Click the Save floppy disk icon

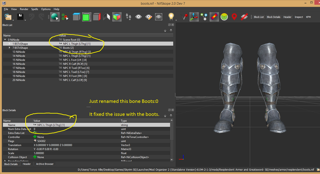20,17
